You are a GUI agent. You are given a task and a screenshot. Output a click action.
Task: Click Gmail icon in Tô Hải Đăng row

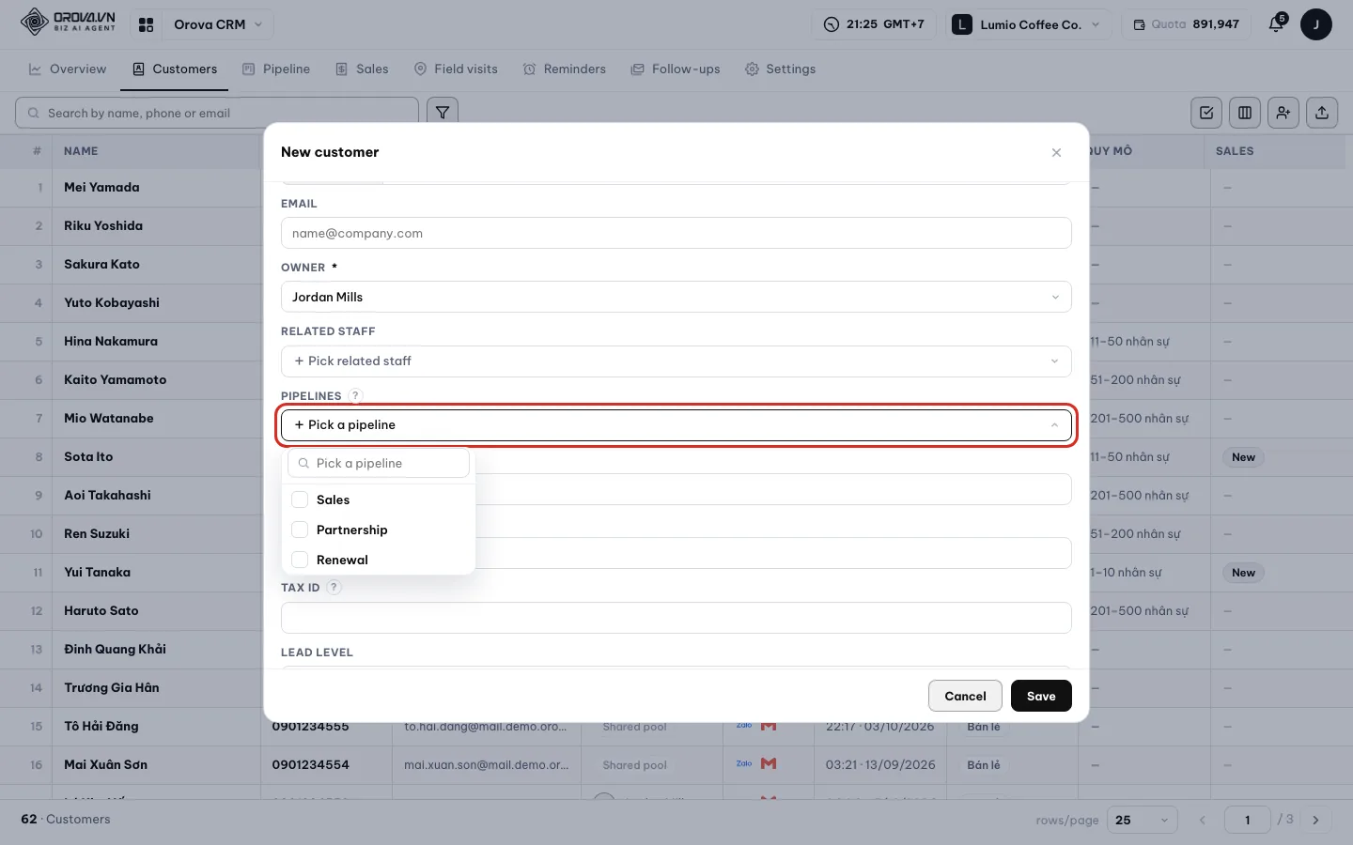pyautogui.click(x=769, y=726)
